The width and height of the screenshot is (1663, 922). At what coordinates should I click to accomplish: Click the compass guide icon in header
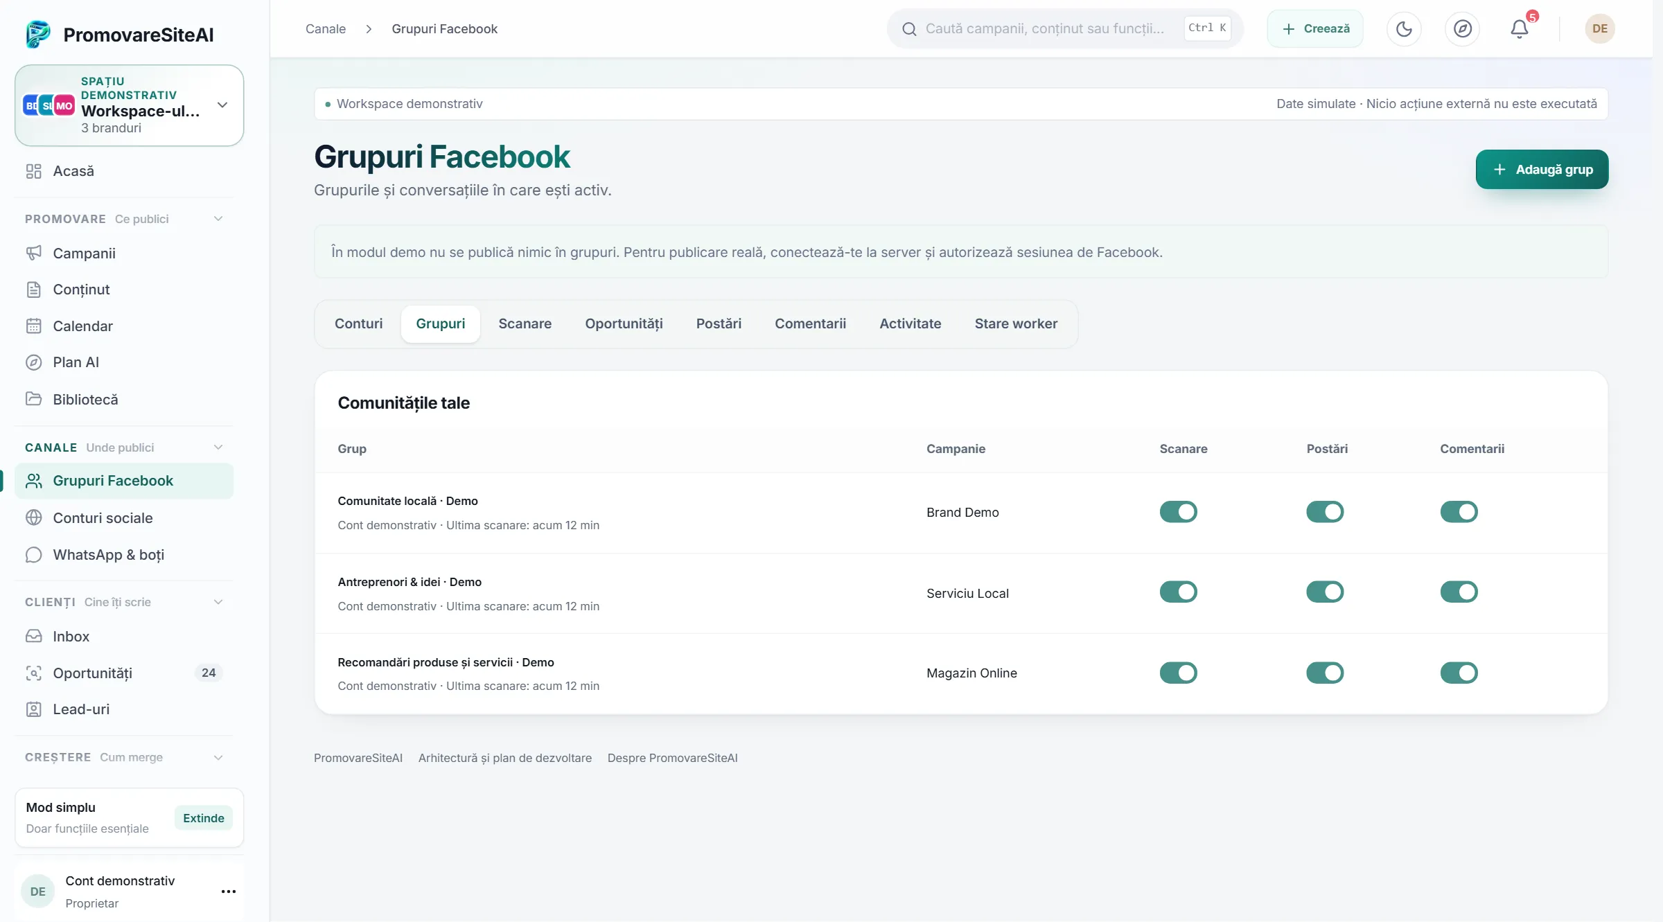tap(1462, 28)
